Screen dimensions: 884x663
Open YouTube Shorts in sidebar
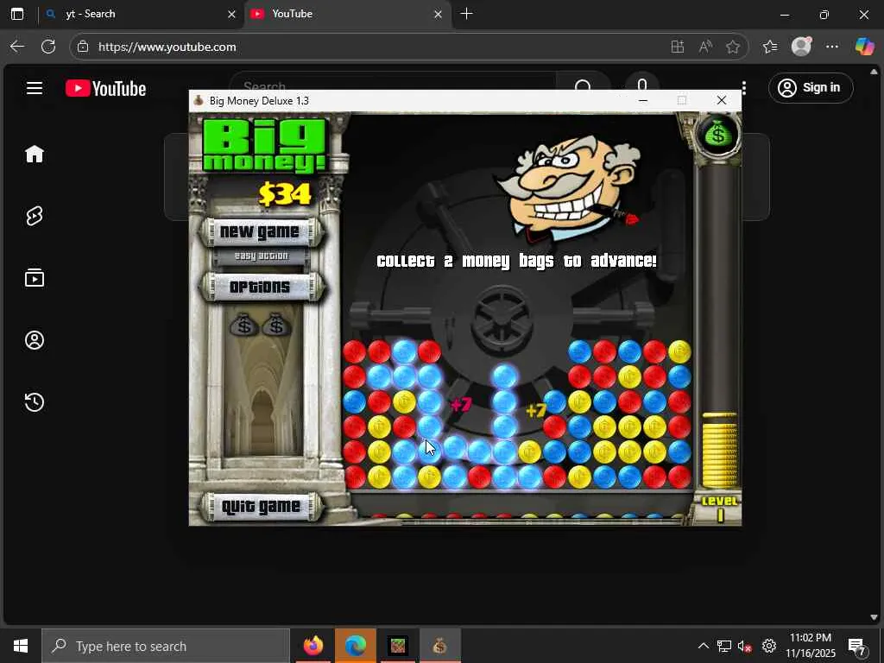35,215
